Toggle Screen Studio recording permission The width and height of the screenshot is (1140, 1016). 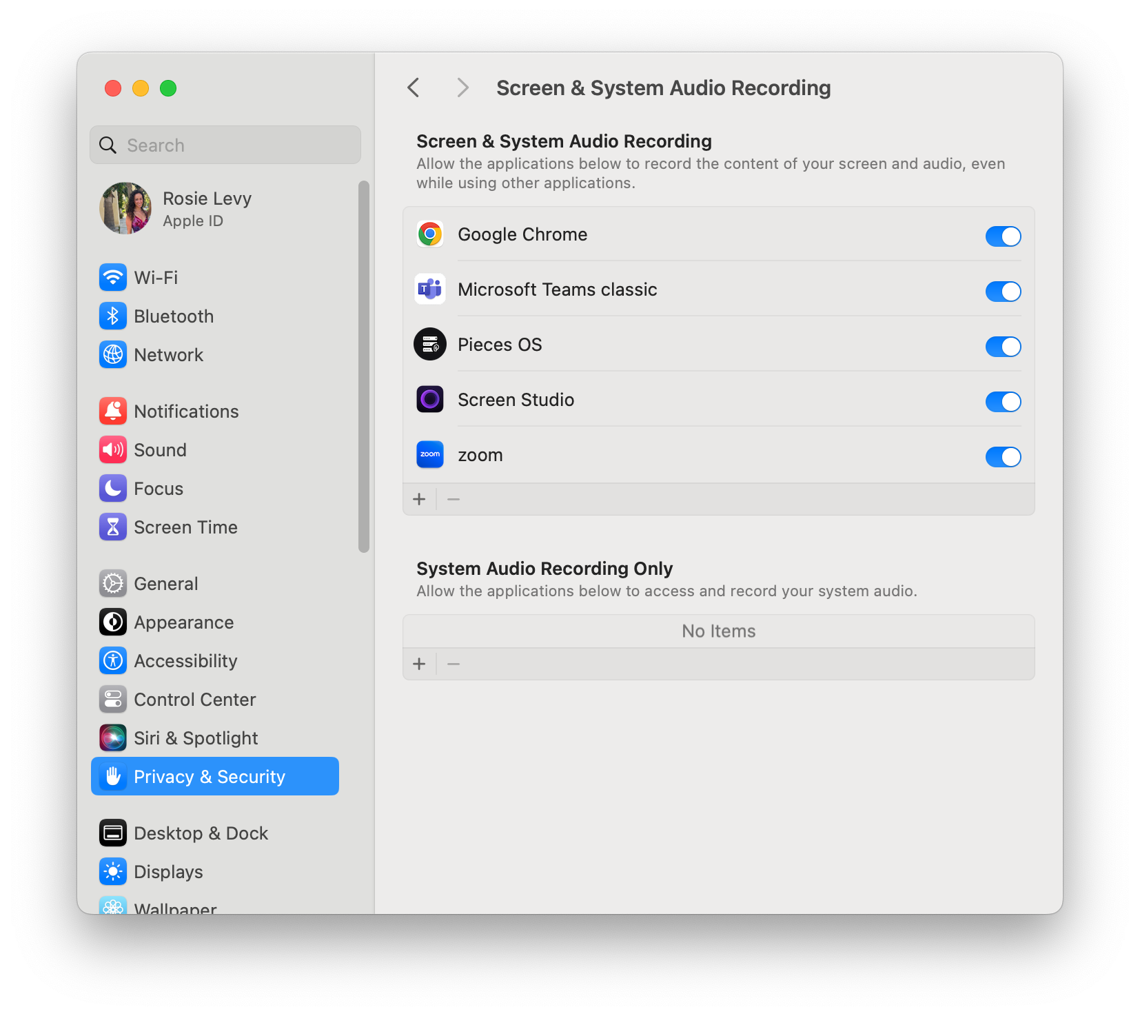coord(1003,402)
